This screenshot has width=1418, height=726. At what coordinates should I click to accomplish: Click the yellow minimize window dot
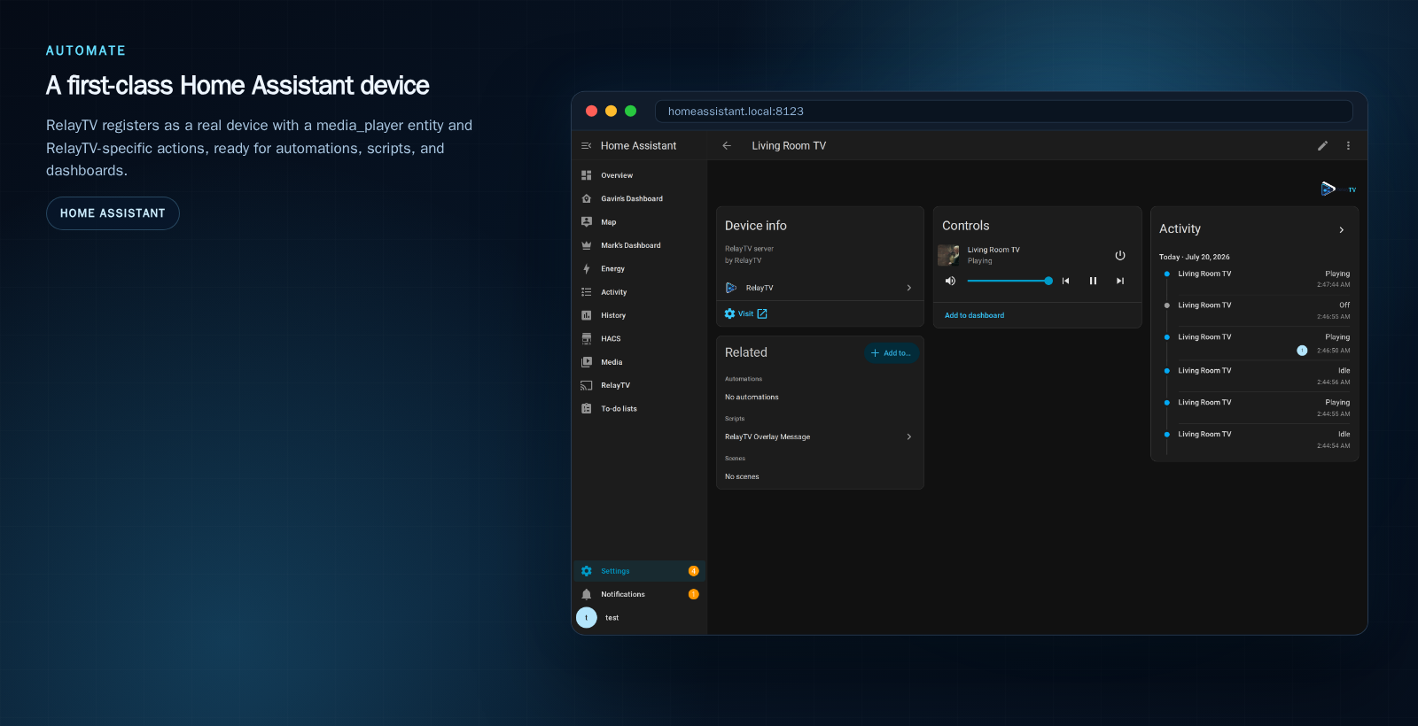611,111
